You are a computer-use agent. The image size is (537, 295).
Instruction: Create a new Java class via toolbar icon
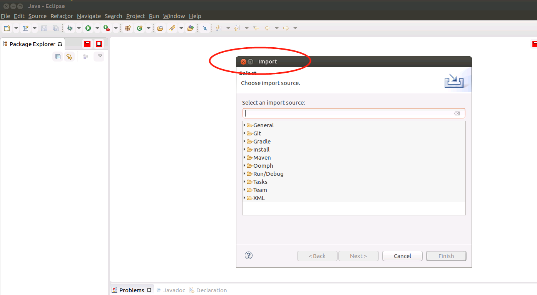(x=139, y=28)
